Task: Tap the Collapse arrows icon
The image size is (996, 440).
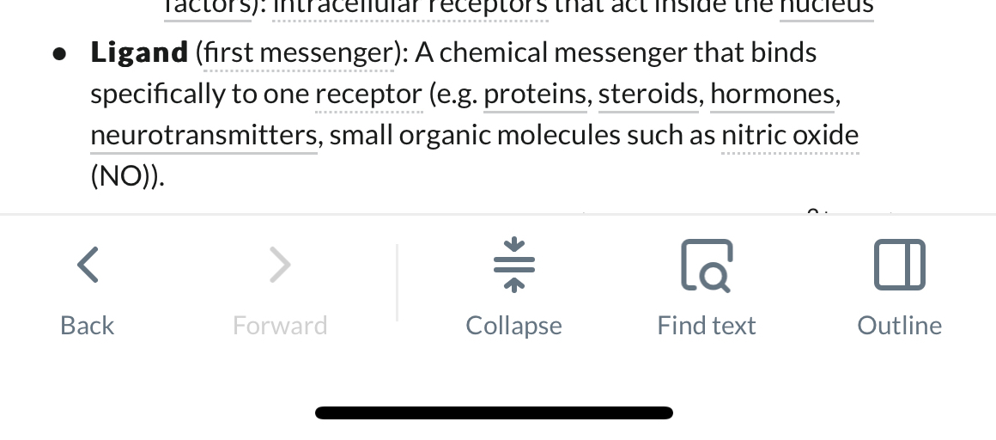Action: pos(513,265)
